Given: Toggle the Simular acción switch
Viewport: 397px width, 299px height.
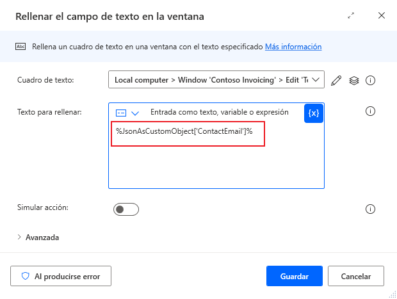Looking at the screenshot, I should [x=126, y=209].
